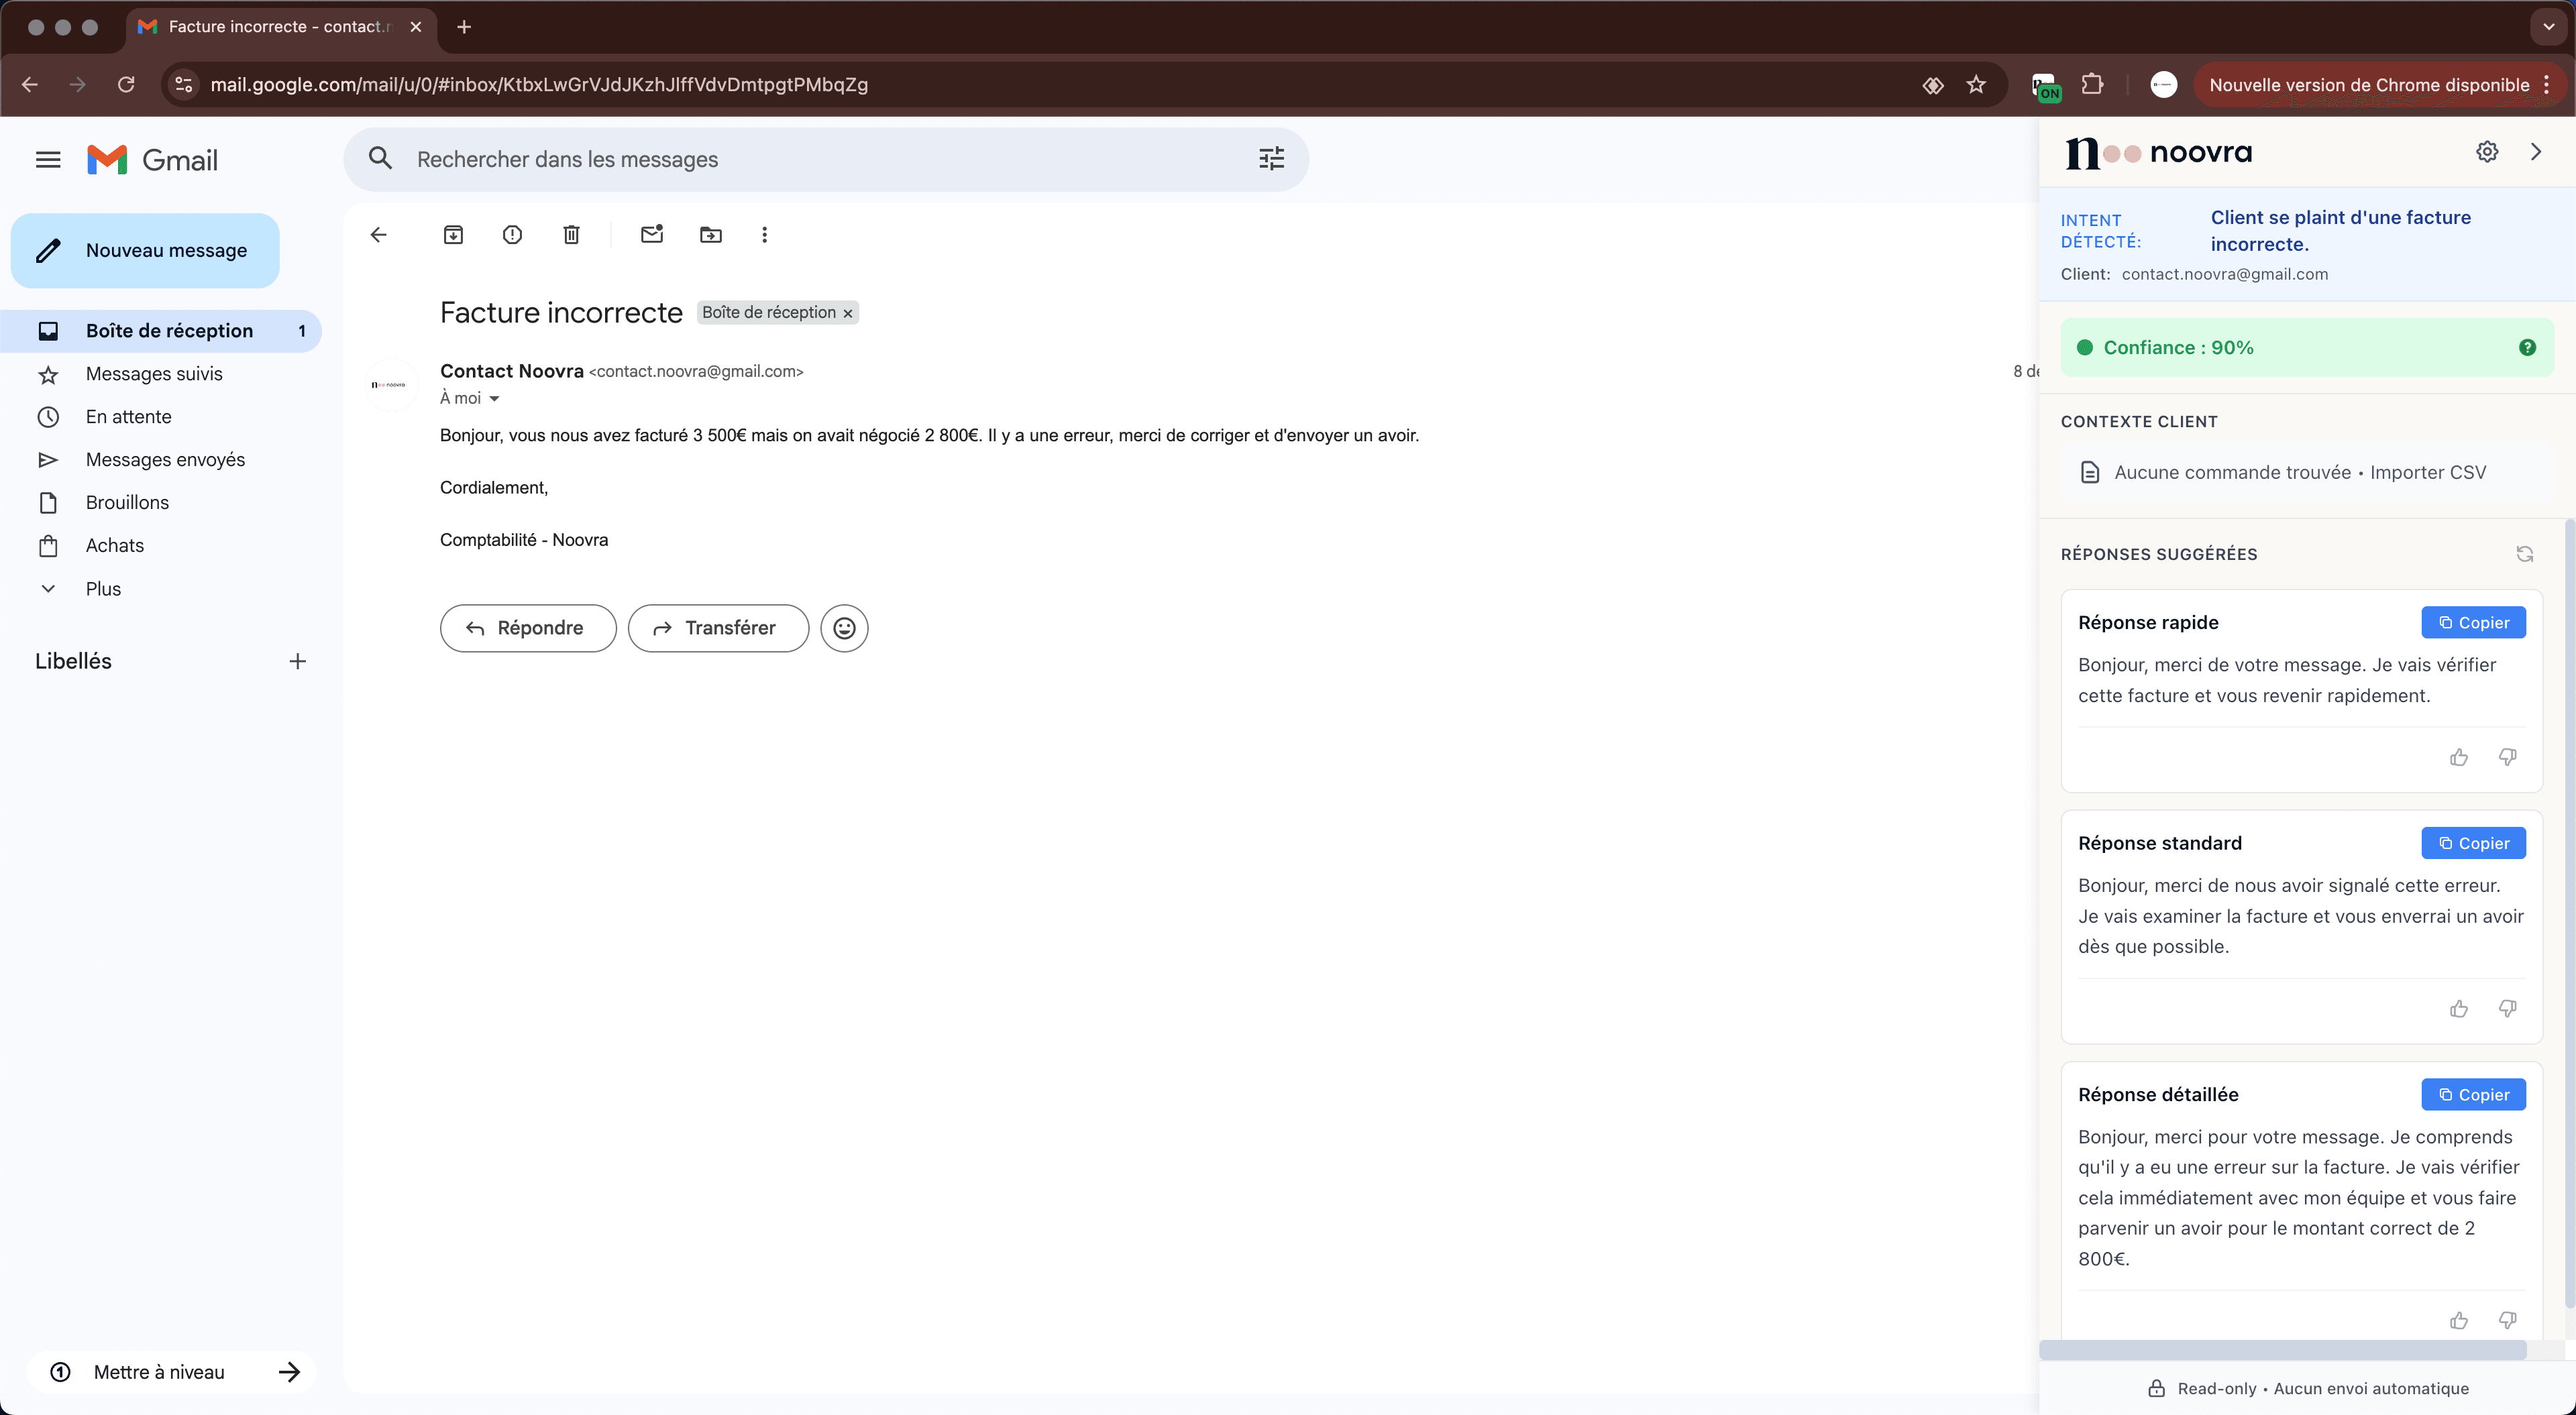
Task: Give thumbs up on Réponse rapide
Action: tap(2459, 757)
